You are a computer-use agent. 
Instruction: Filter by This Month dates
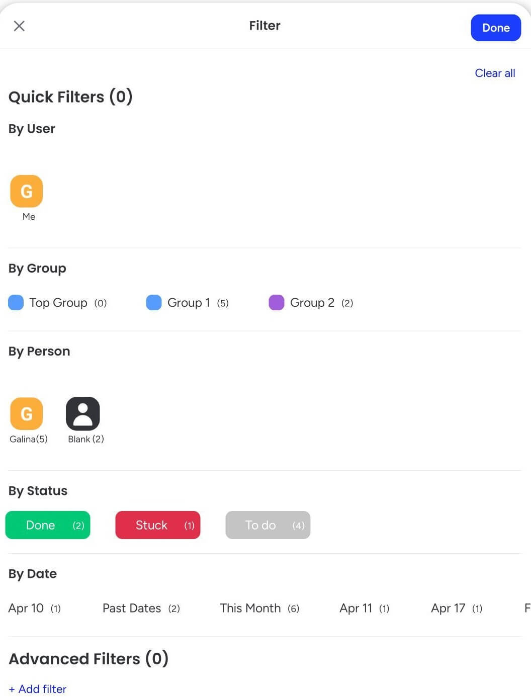coord(259,608)
